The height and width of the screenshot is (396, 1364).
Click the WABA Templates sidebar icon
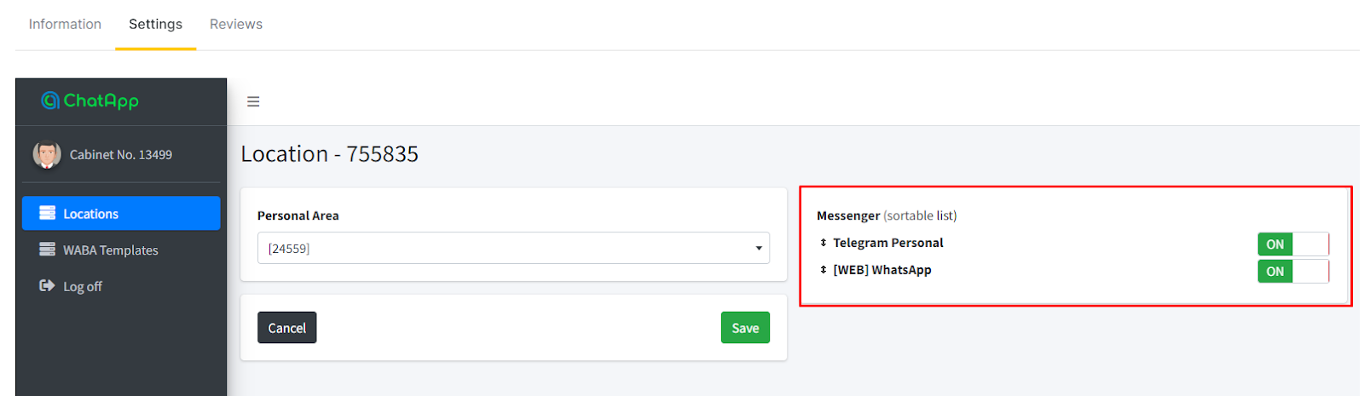coord(47,250)
